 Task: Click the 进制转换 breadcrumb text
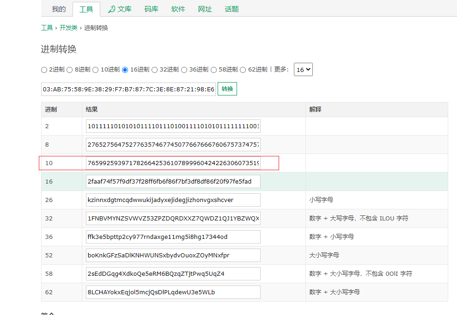pos(96,28)
